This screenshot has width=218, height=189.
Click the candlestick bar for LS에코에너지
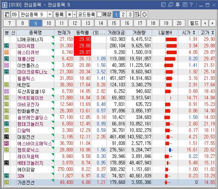(x=171, y=39)
